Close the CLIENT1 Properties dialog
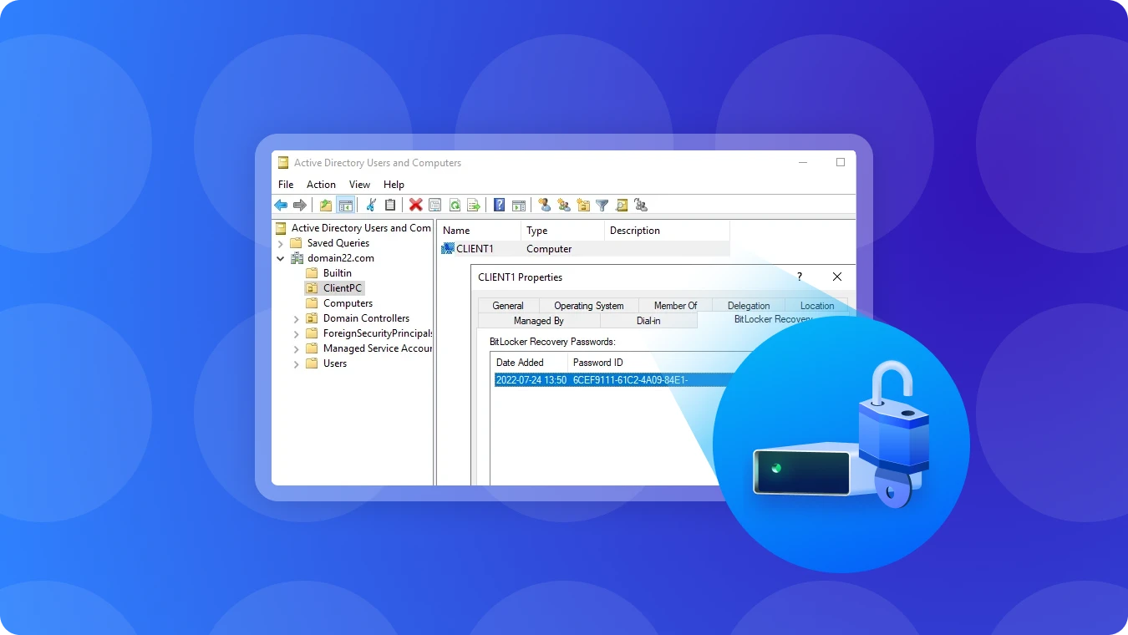 (x=837, y=277)
